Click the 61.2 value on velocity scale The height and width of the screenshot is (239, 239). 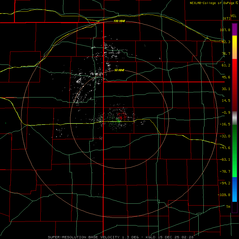point(226,65)
